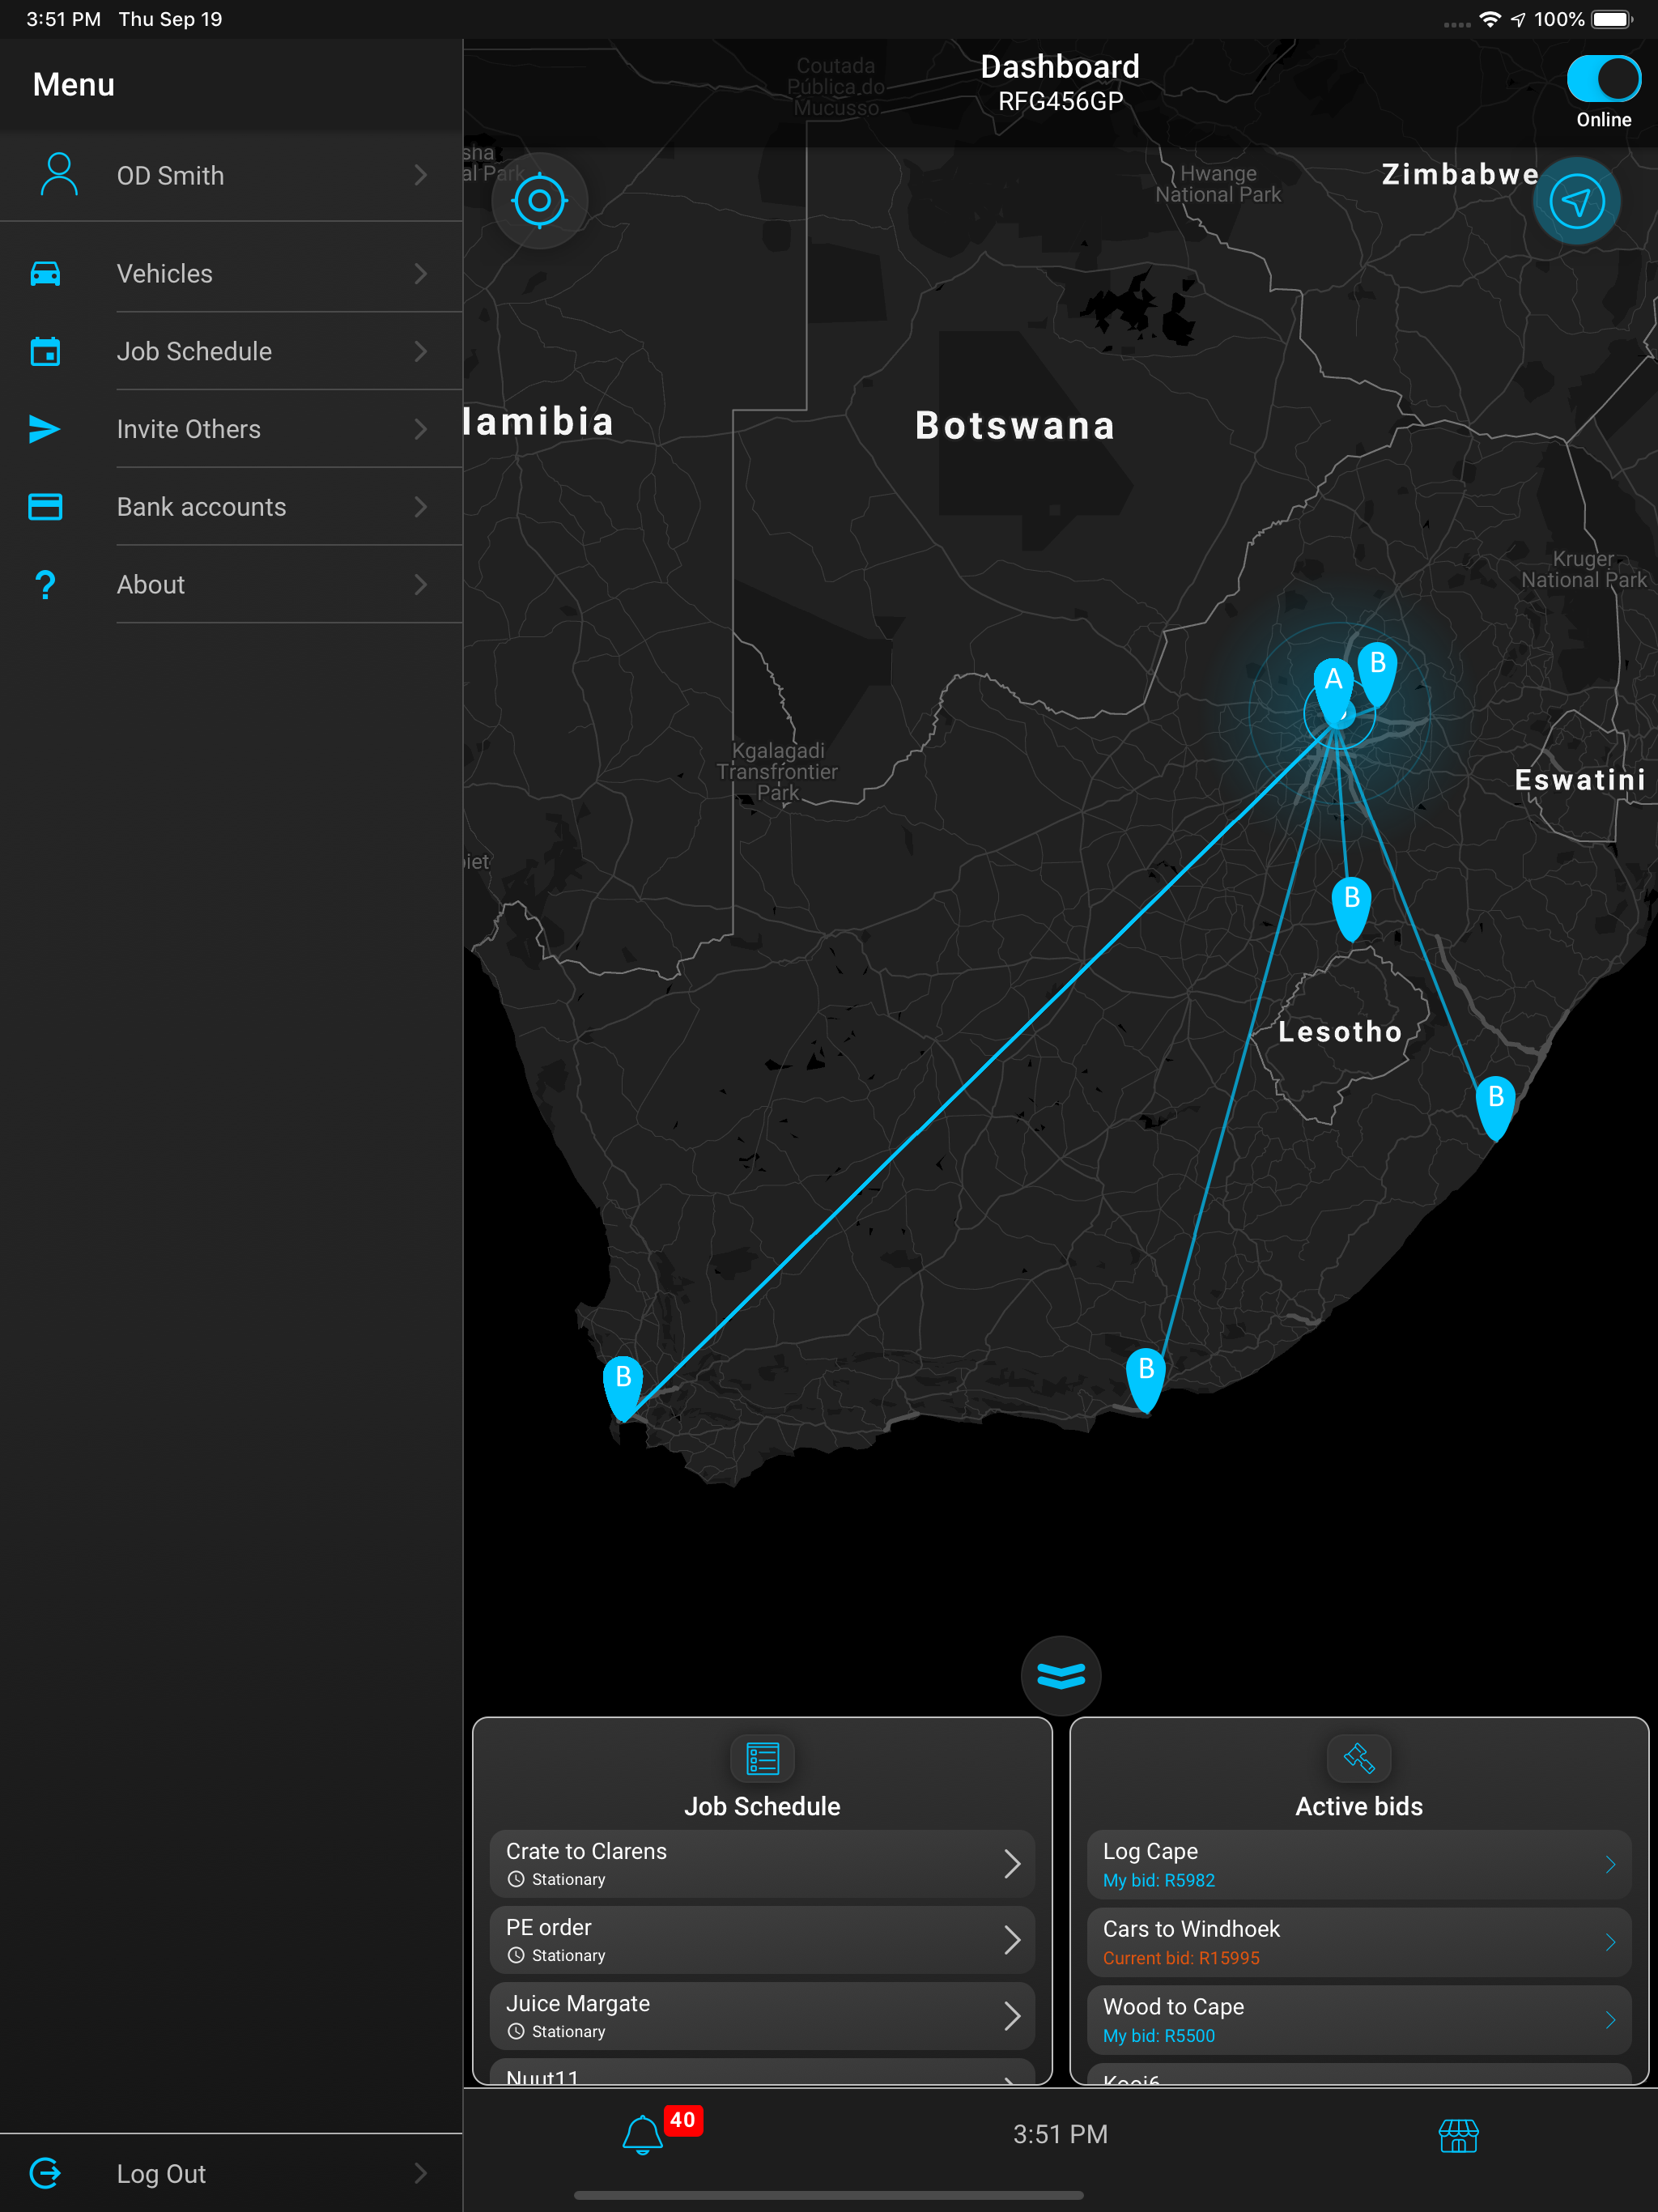This screenshot has width=1658, height=2212.
Task: Open the Log Cape bid
Action: [1359, 1865]
